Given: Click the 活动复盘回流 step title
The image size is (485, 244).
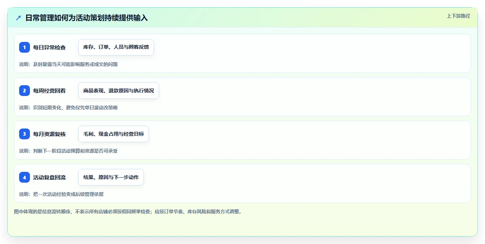Looking at the screenshot, I should pos(49,177).
